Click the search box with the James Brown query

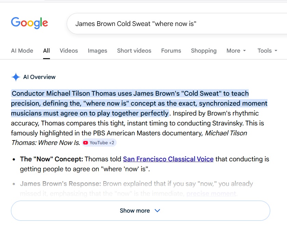tap(177, 24)
